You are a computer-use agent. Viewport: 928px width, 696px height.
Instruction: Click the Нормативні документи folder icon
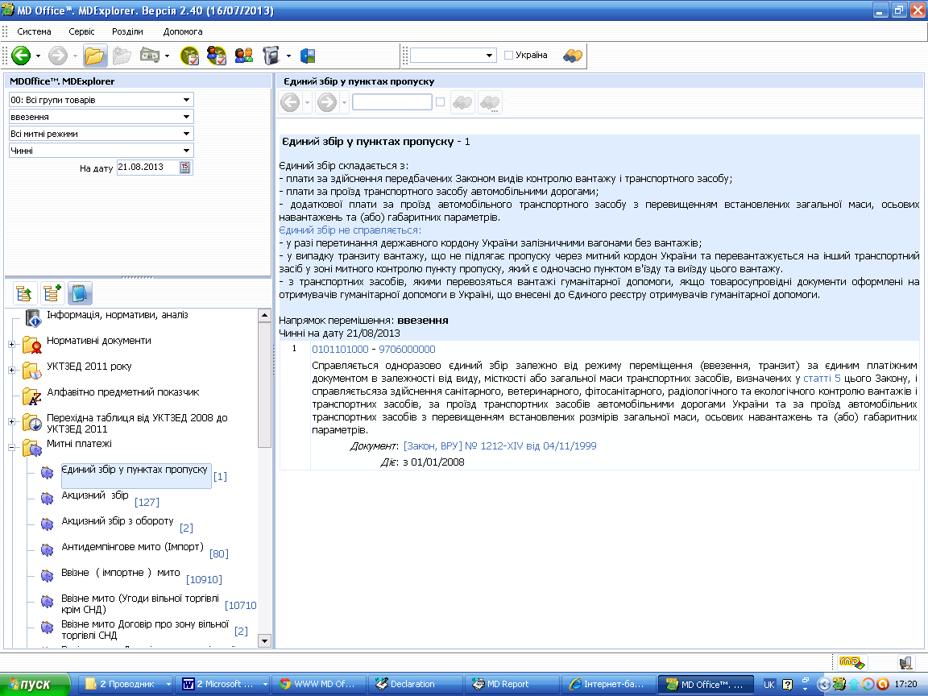[32, 344]
